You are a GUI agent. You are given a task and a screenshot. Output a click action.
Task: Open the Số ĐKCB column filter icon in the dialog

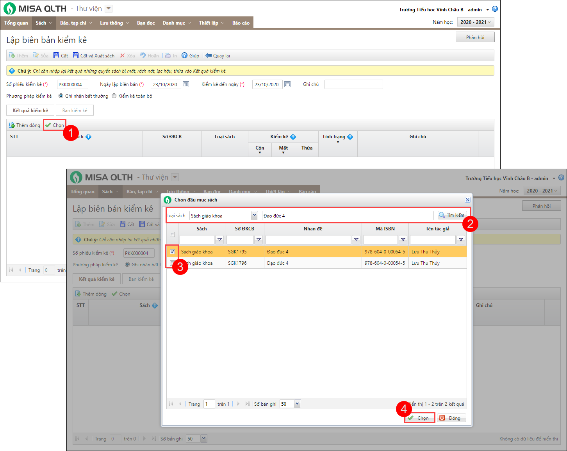coord(259,240)
